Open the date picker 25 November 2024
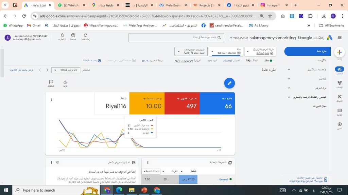 click(x=66, y=70)
